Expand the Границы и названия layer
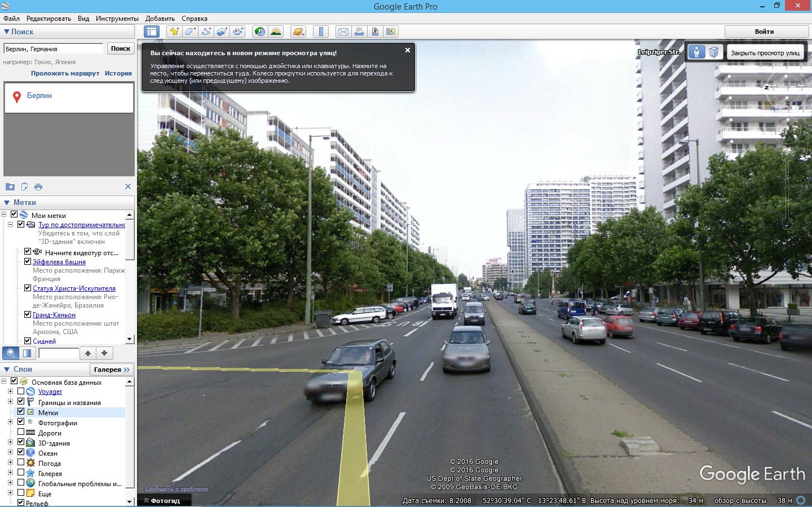Image resolution: width=812 pixels, height=507 pixels. (10, 402)
